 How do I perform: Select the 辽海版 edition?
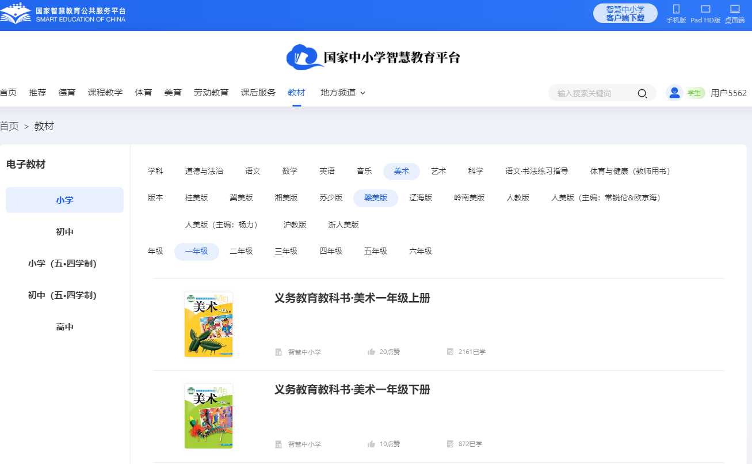click(421, 198)
